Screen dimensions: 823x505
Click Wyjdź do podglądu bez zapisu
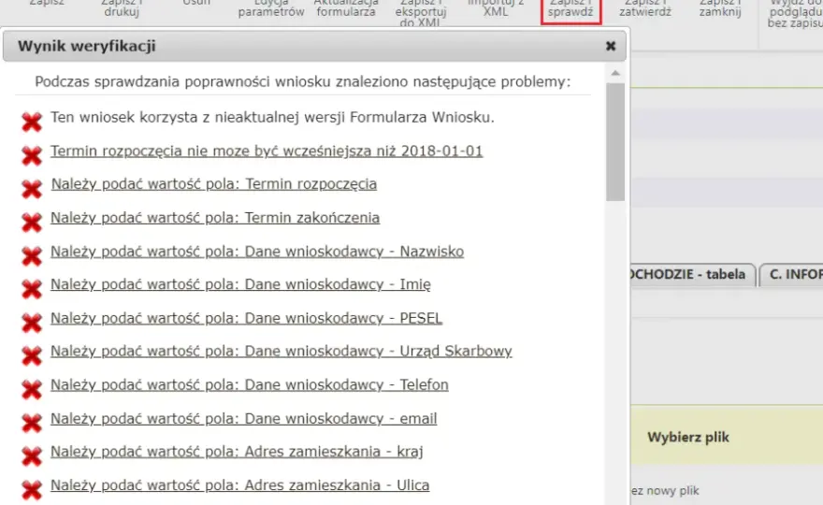[795, 14]
